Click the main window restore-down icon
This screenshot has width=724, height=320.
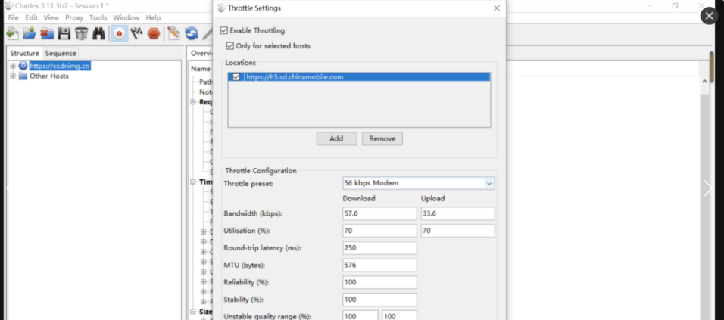tap(675, 6)
